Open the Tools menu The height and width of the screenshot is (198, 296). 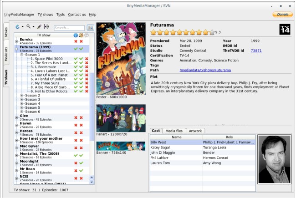[x=61, y=15]
